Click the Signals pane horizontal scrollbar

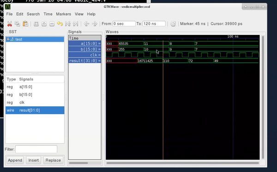click(78, 163)
